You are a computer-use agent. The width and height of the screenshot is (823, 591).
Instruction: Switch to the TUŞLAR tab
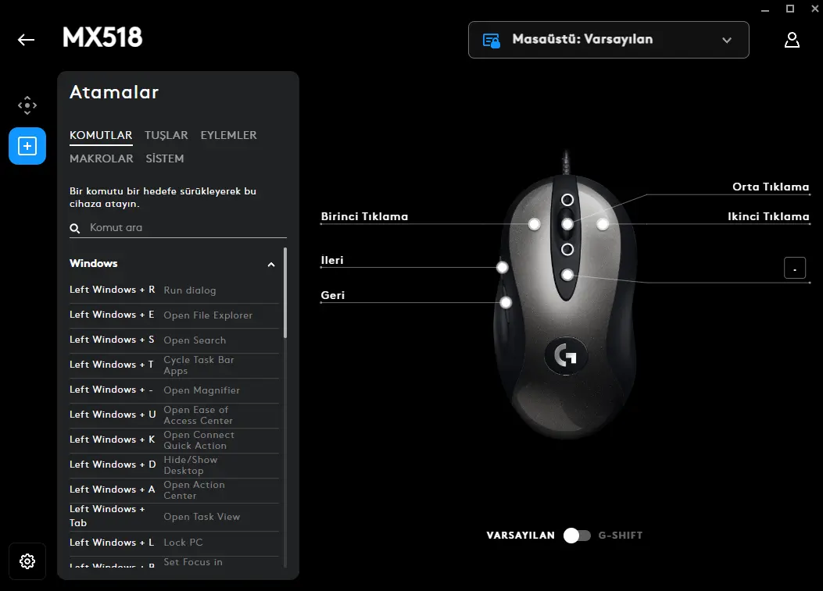(166, 135)
